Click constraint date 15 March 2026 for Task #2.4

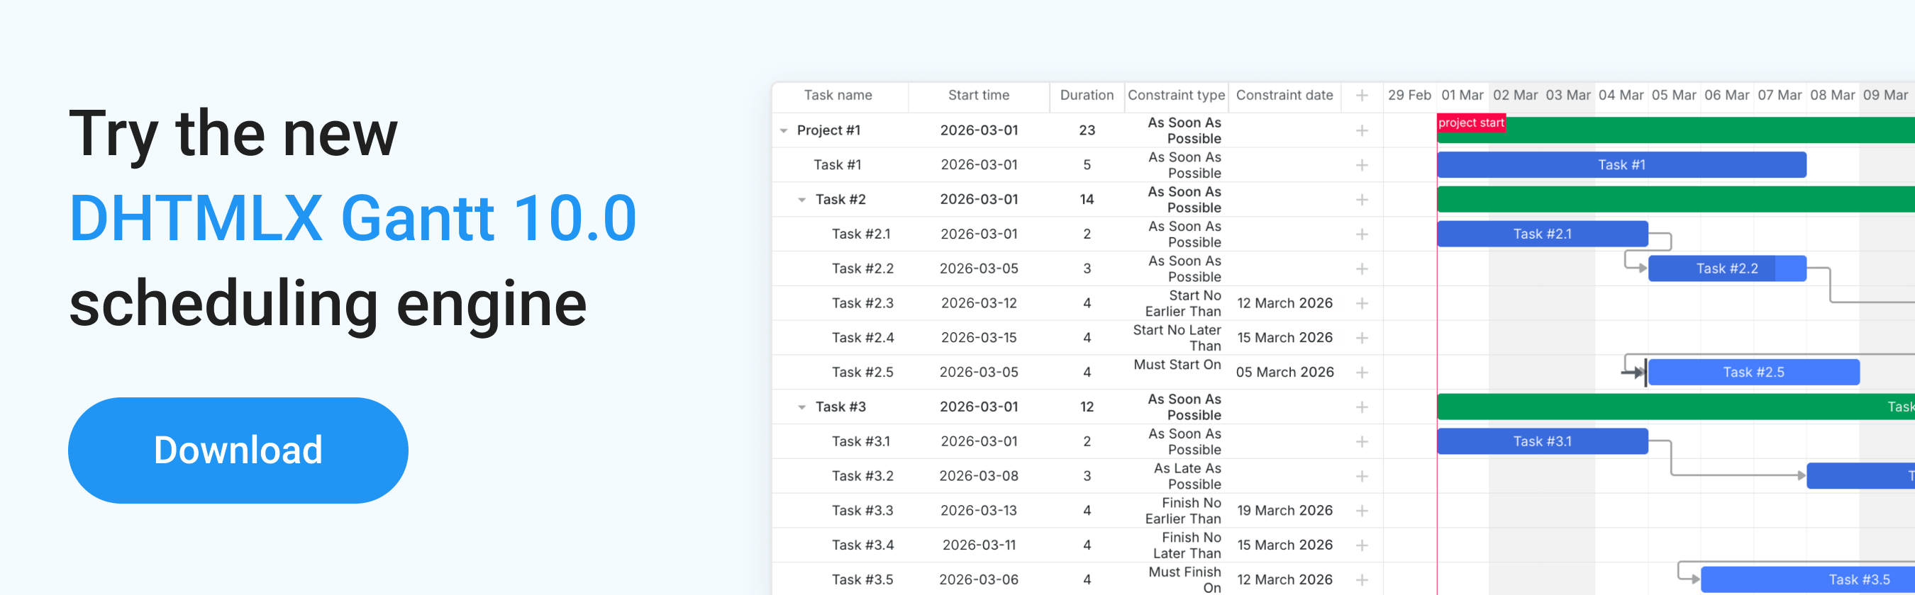tap(1284, 338)
